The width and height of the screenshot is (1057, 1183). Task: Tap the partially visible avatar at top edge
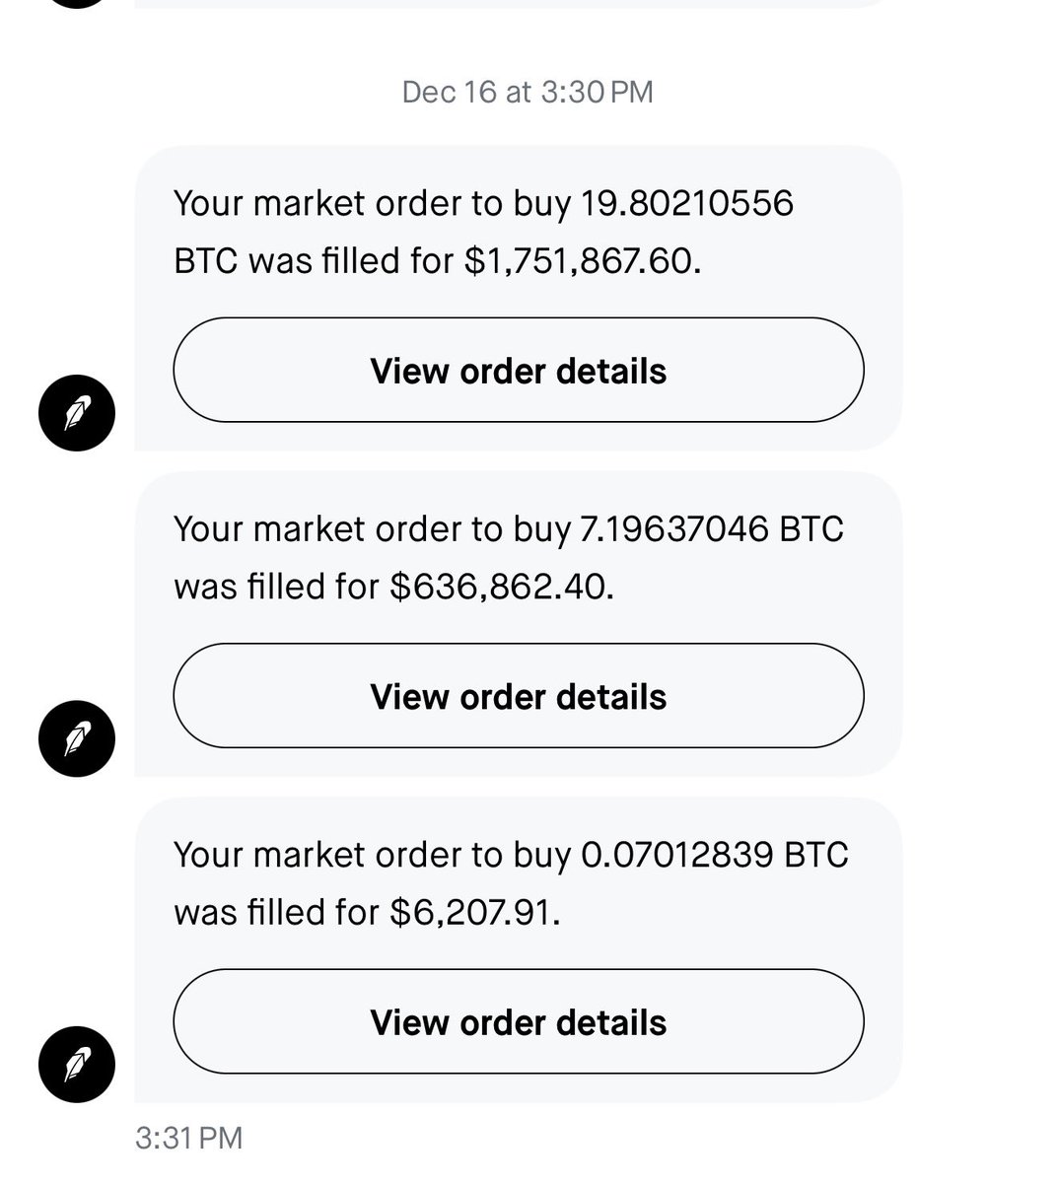click(77, 3)
